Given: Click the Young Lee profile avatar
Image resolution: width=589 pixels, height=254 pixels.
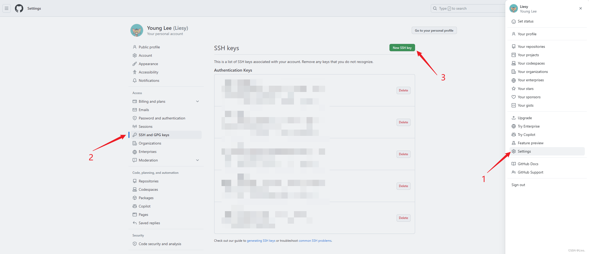Looking at the screenshot, I should 137,30.
